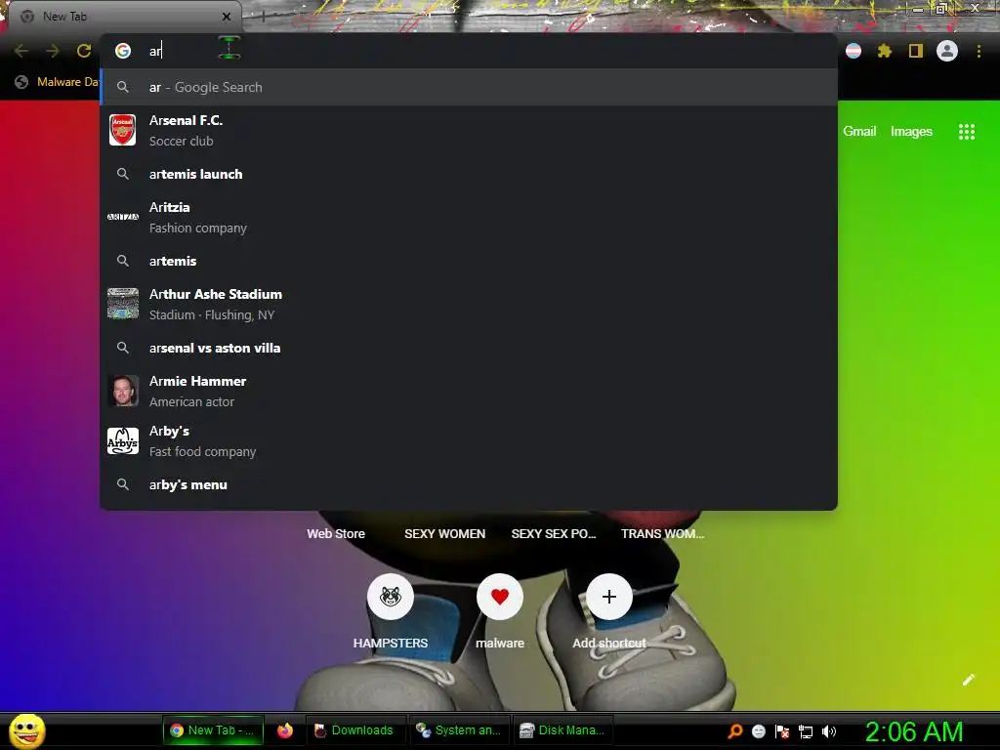
Task: Pick the 'artemis' search suggestion
Action: click(x=469, y=261)
